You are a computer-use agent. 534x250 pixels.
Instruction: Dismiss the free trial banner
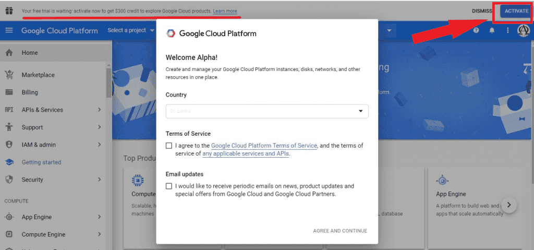coord(482,11)
